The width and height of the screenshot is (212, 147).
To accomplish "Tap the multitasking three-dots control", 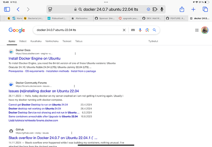I will [x=106, y=2].
